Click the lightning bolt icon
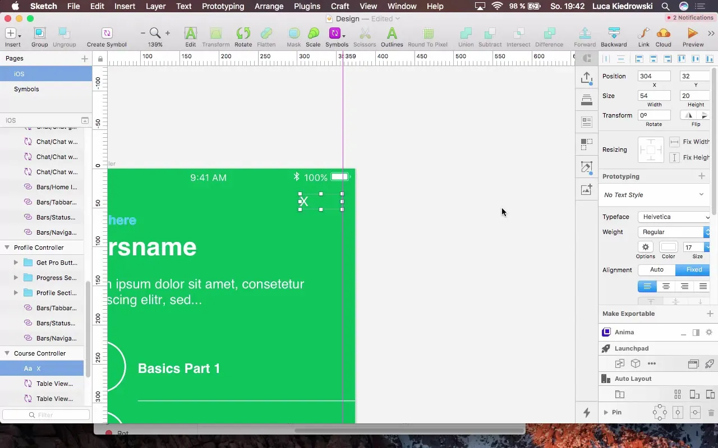 click(x=587, y=413)
